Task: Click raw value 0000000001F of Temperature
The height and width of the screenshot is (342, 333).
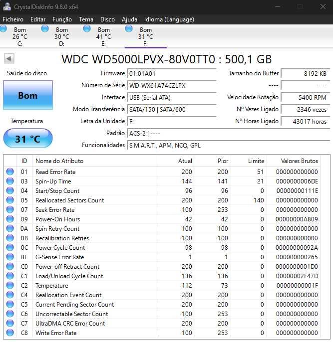Action: 297,286
